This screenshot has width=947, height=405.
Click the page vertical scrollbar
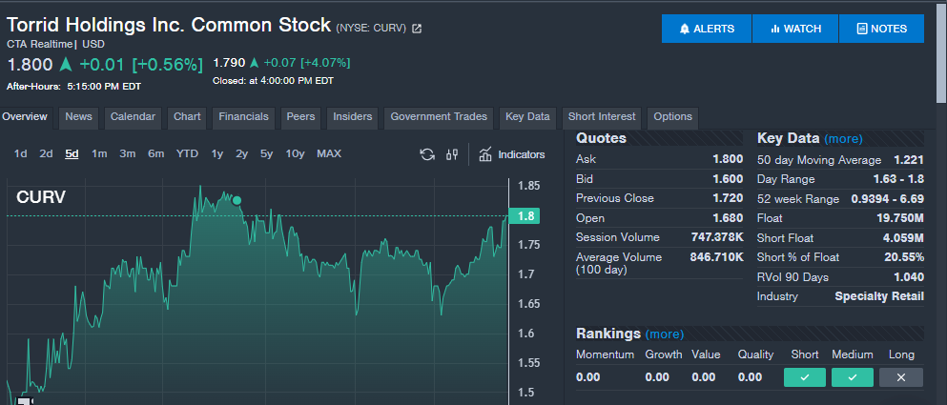940,57
